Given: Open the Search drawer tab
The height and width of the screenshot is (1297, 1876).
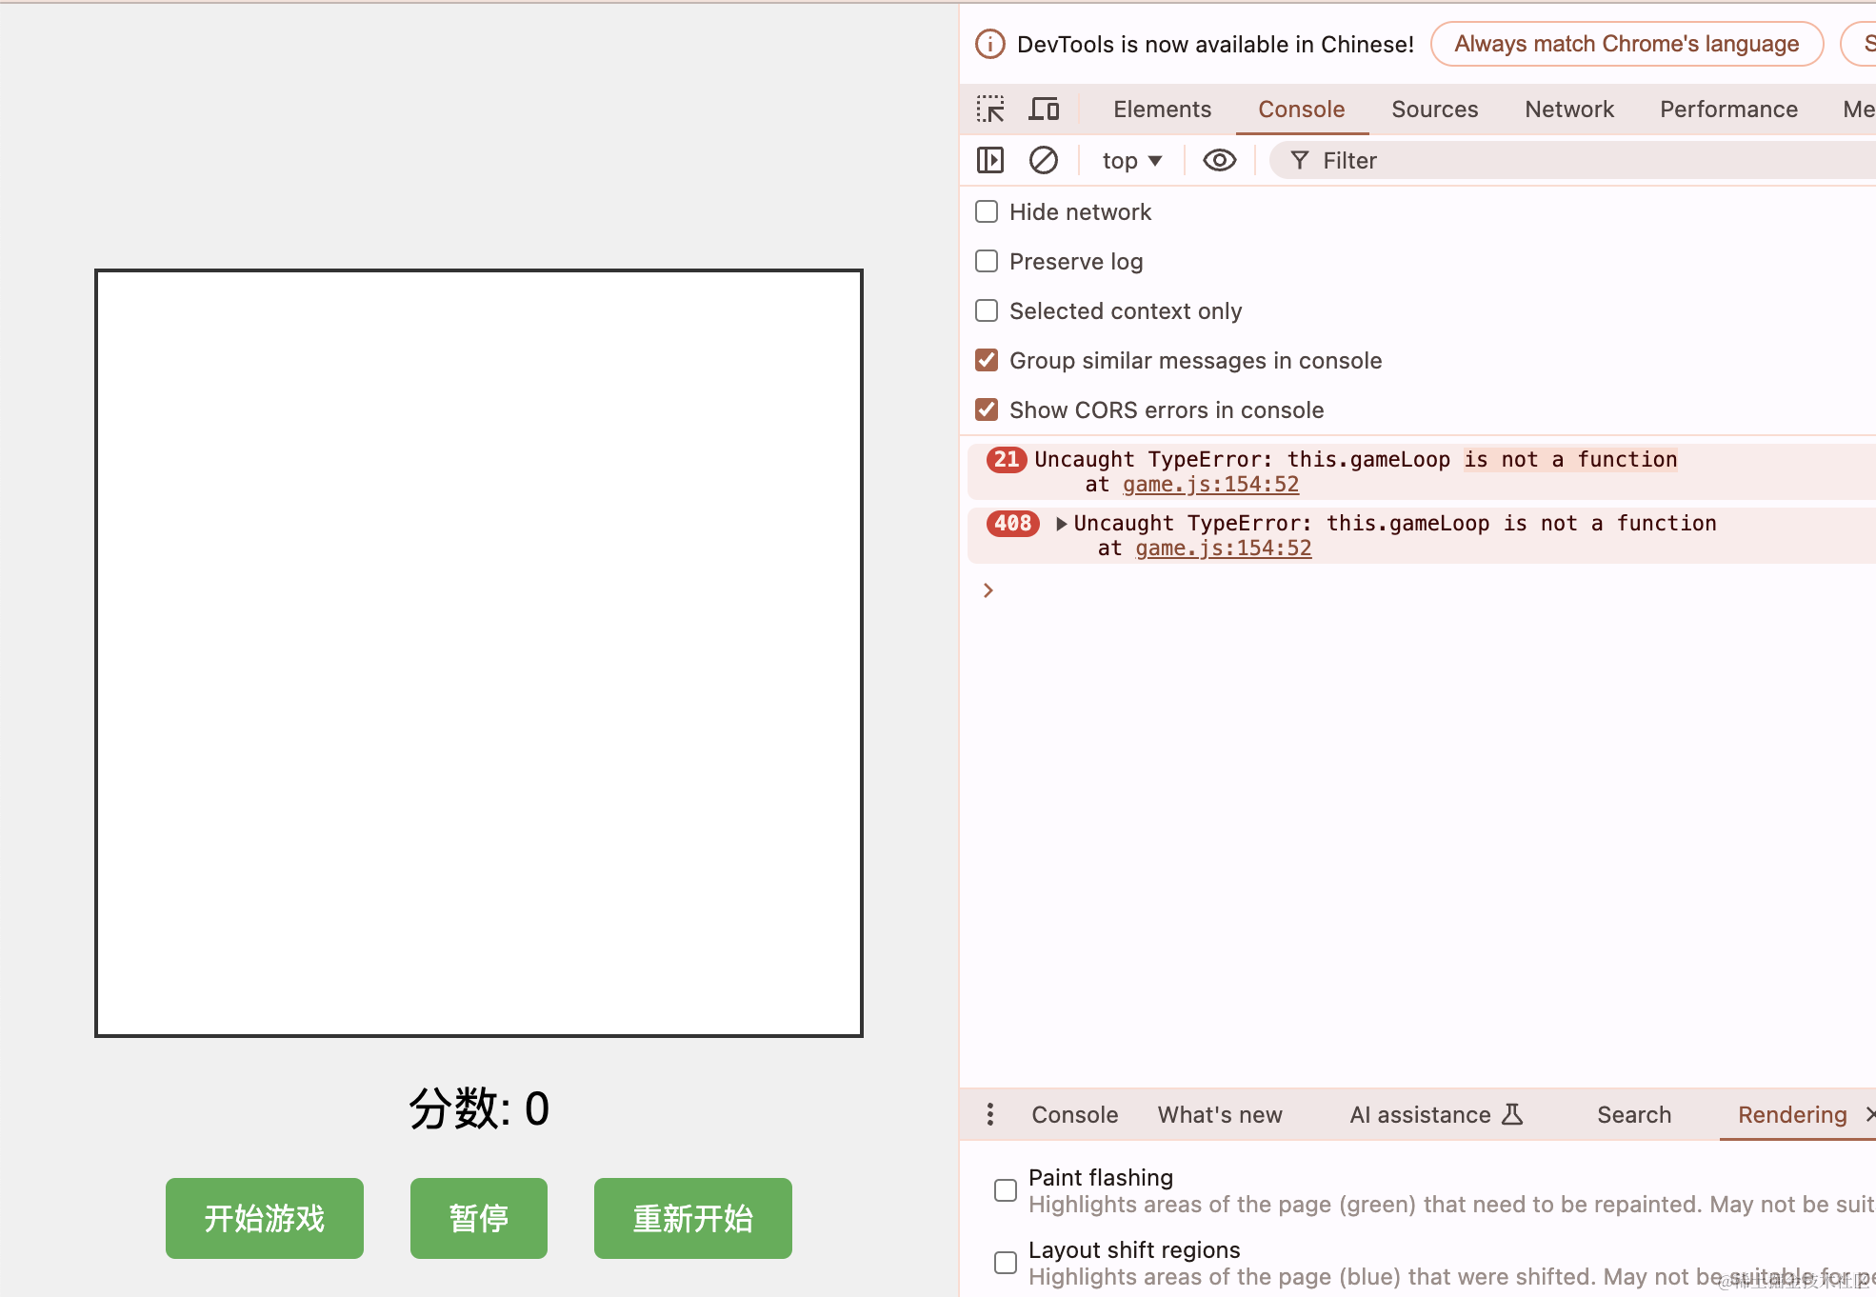Looking at the screenshot, I should pyautogui.click(x=1634, y=1114).
